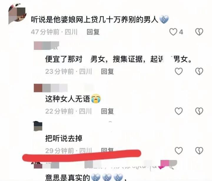The height and width of the screenshot is (181, 212).
Task: Dislike the reply 把听说去掉
Action: (199, 151)
